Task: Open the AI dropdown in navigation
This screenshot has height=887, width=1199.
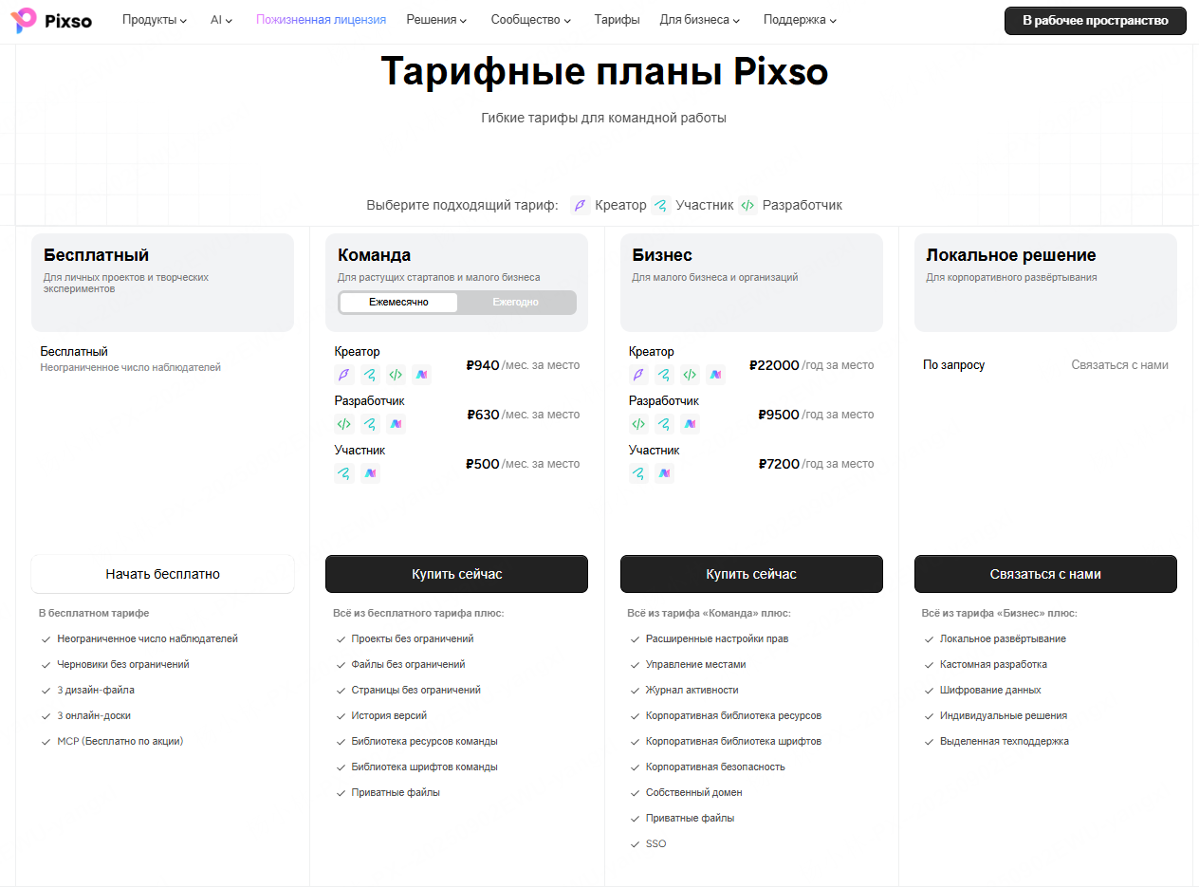Action: coord(221,20)
